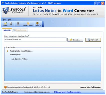Click the Help heart toolbar icon
This screenshot has width=106, height=95.
tap(37, 23)
